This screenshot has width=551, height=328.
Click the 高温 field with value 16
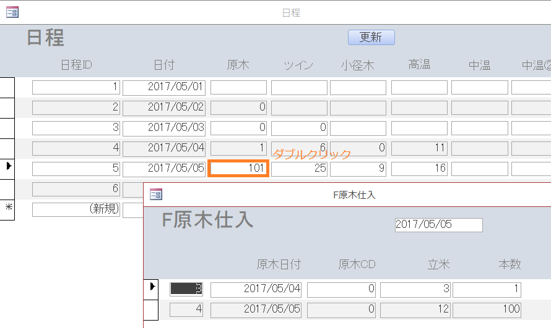click(x=419, y=169)
